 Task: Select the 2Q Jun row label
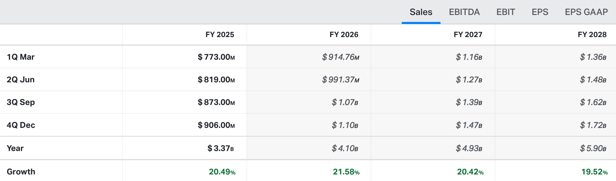(21, 80)
